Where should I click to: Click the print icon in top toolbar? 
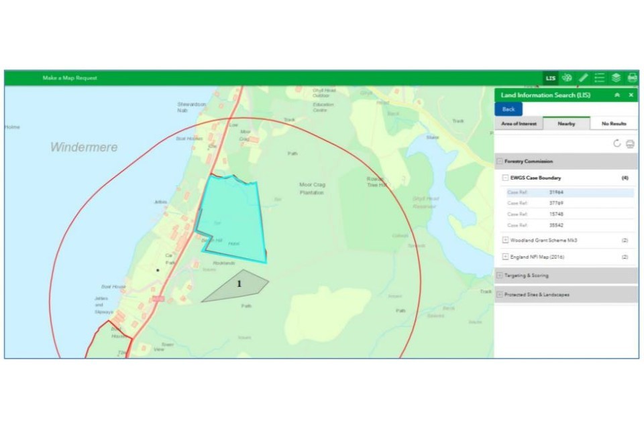coord(632,78)
